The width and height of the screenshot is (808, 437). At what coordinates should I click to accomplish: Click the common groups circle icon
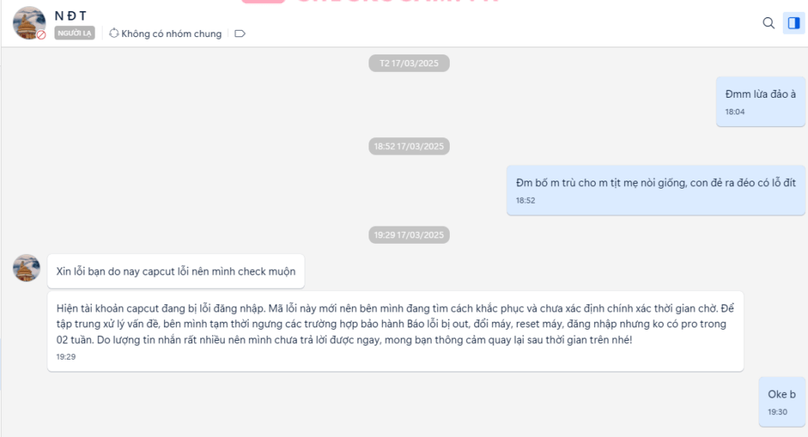[114, 33]
